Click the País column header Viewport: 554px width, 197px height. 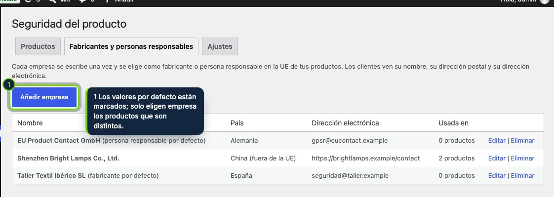(x=237, y=123)
